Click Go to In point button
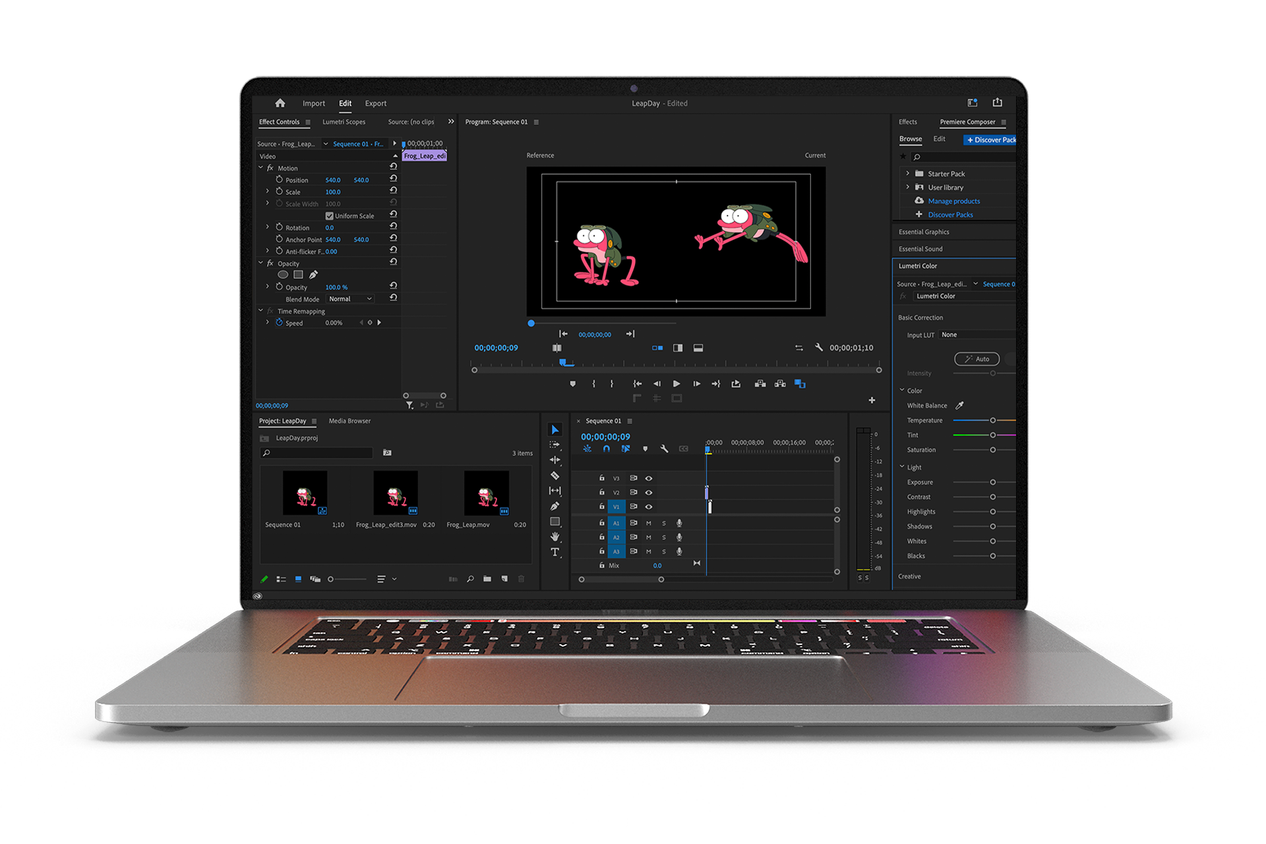1266x844 pixels. (637, 384)
